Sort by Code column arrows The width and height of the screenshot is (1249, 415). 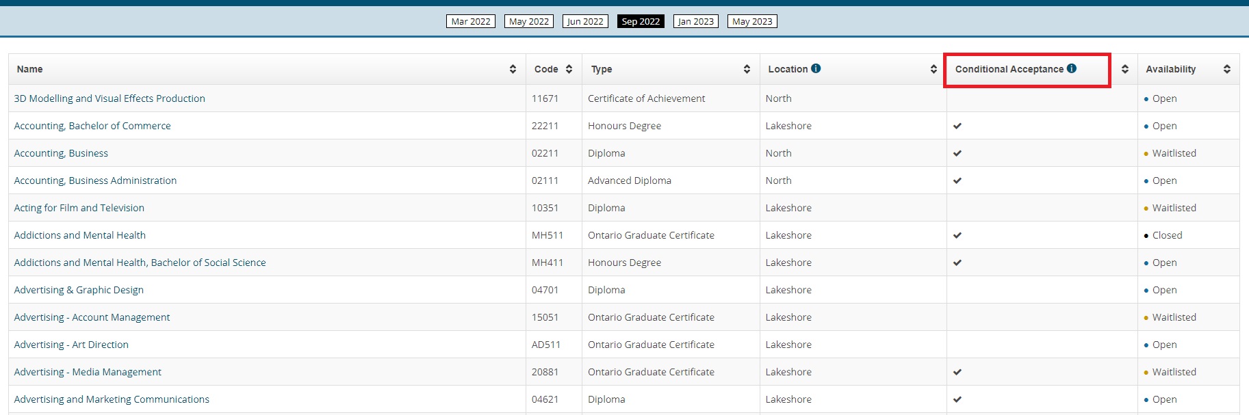coord(569,69)
